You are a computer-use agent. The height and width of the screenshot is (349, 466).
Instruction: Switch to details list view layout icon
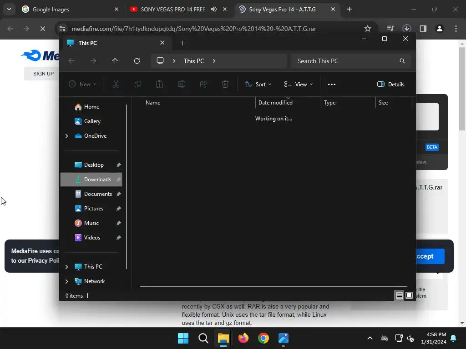pos(399,295)
